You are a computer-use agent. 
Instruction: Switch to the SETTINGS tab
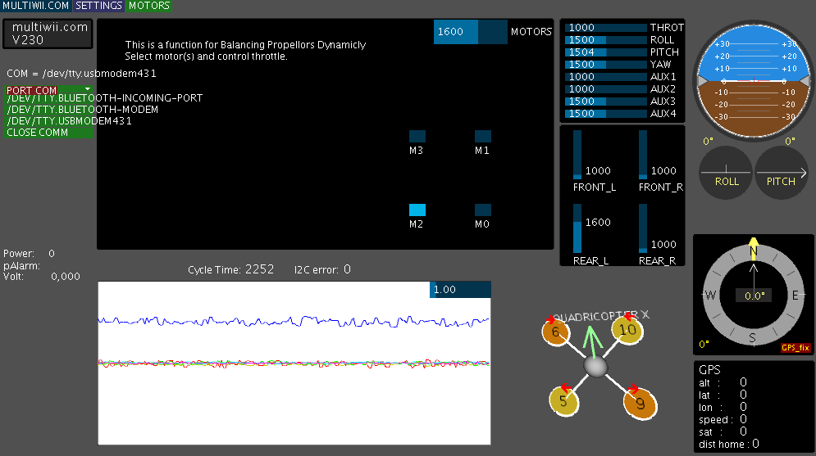[x=98, y=6]
